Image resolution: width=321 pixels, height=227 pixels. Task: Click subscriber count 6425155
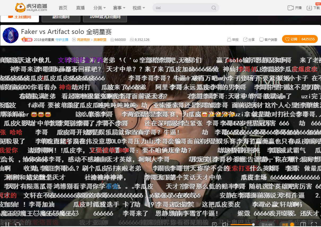(x=308, y=39)
